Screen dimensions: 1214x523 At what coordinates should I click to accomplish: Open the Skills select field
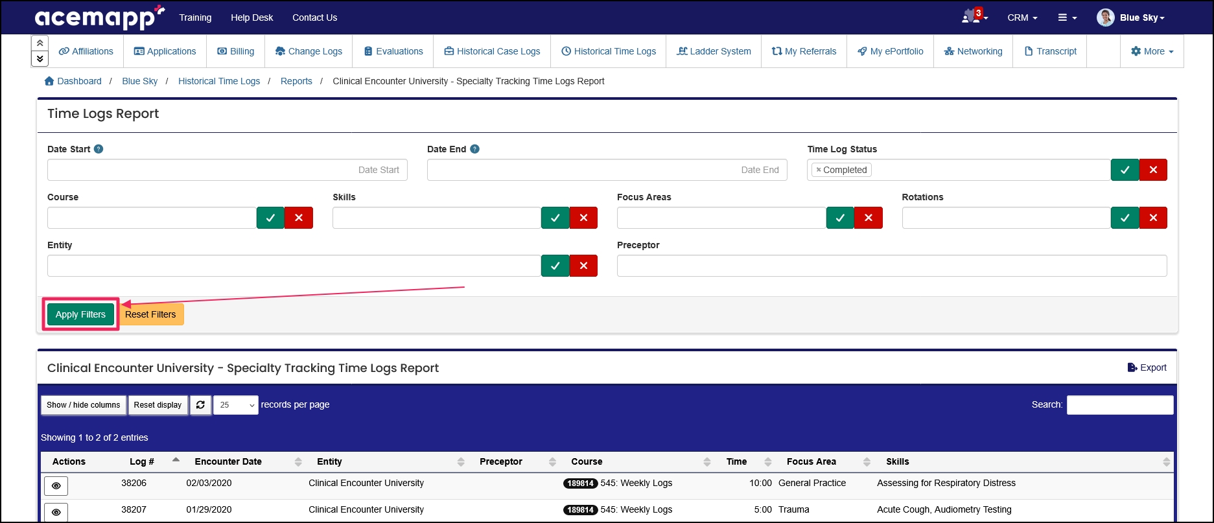tap(437, 218)
